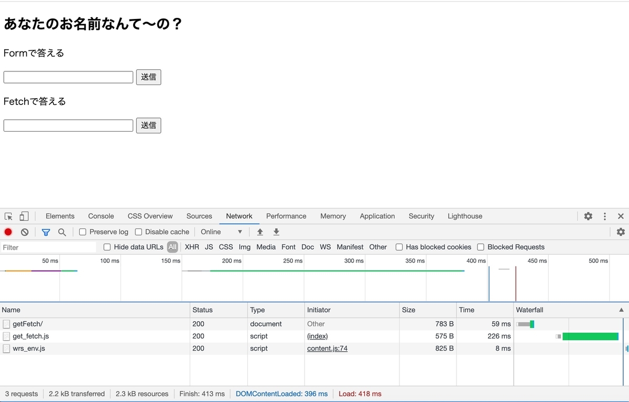Open the Security tab
This screenshot has width=629, height=402.
click(x=421, y=216)
